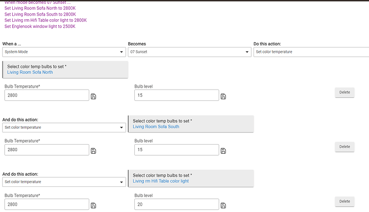Image resolution: width=369 pixels, height=212 pixels.
Task: Click 'Set Living Room Sofa South to 2800K'
Action: pyautogui.click(x=40, y=14)
